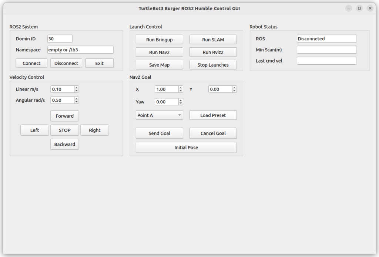Turn the robot Right
Viewport: 379px width, 257px height.
(x=94, y=130)
